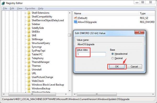Click the WindowsBackup folder icon
Screen dimensions: 157x103
coord(29,89)
